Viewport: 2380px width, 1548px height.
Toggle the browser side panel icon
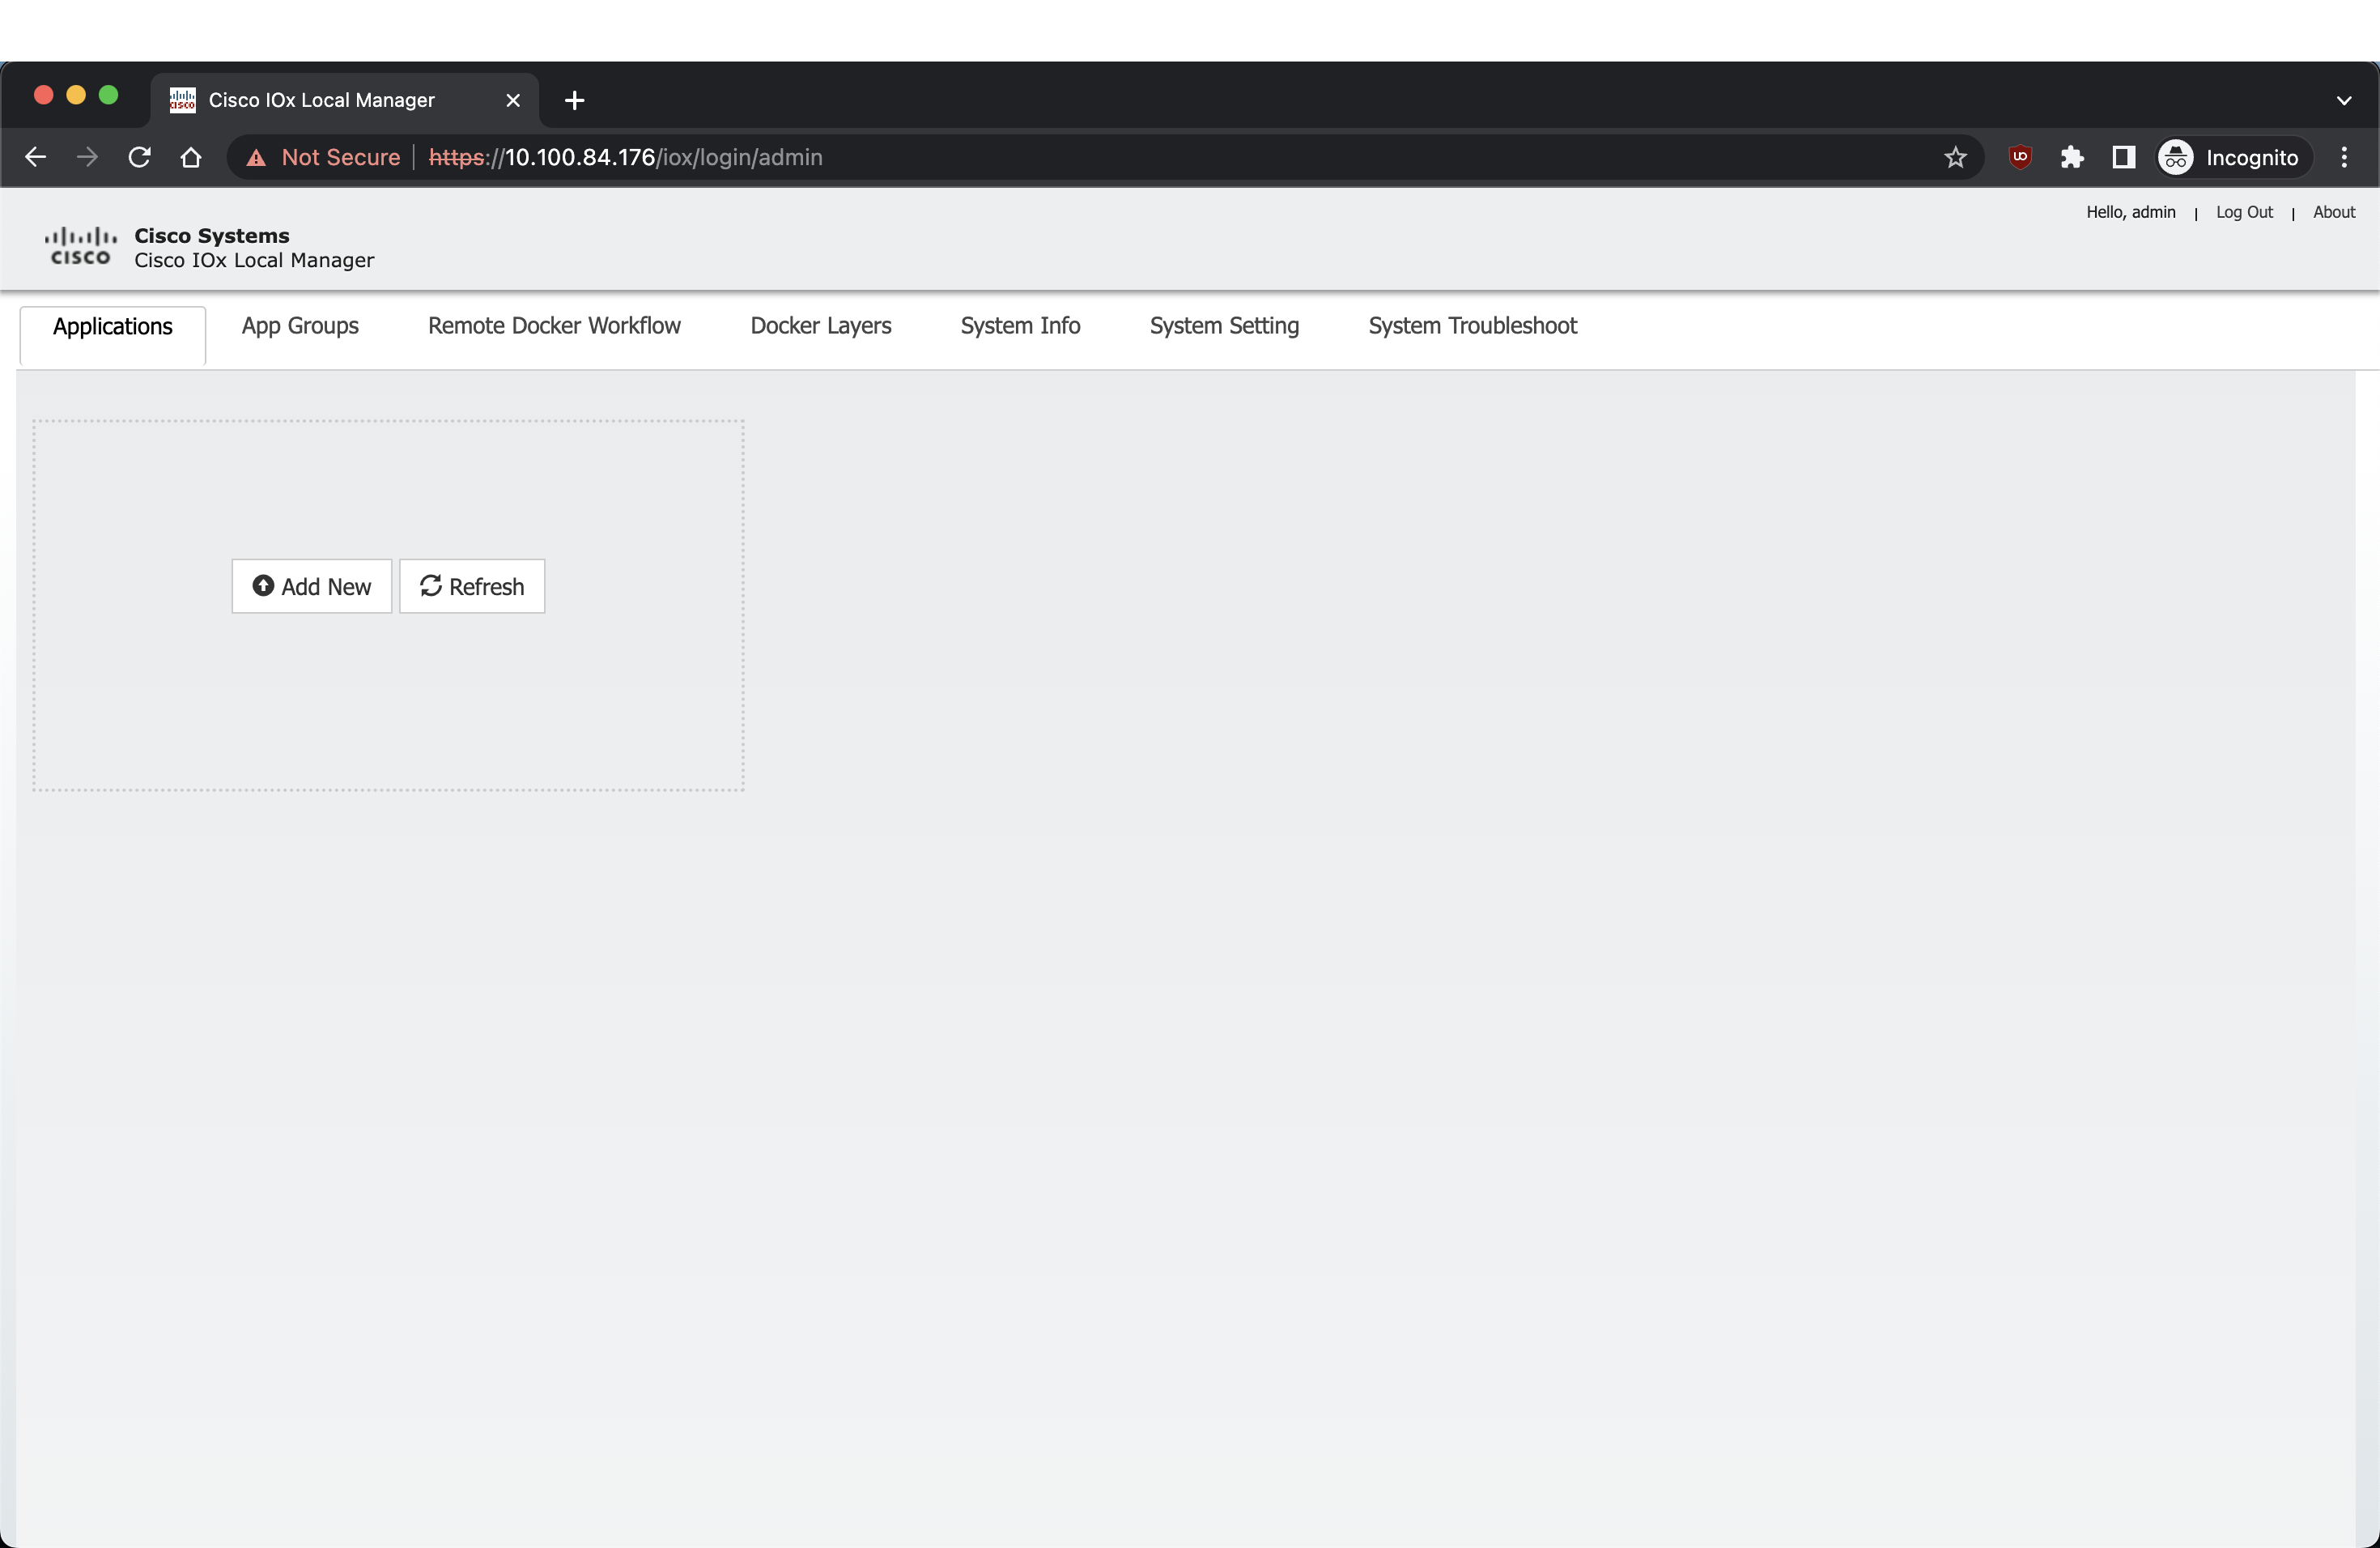point(2123,157)
